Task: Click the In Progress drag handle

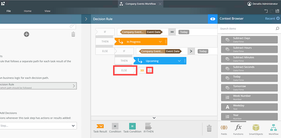Action: (x=165, y=42)
